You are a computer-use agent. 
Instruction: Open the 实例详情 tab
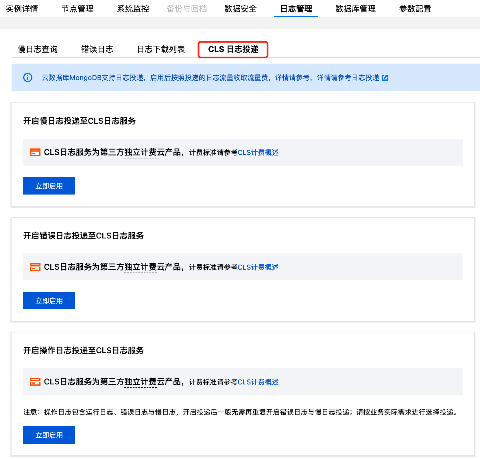[22, 9]
